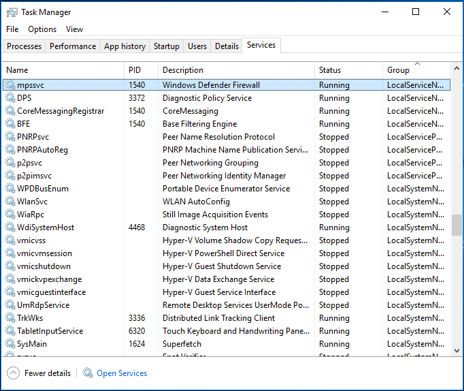Click the gear icon beside WlanSvc
Screen dimensions: 464x391
[10, 202]
